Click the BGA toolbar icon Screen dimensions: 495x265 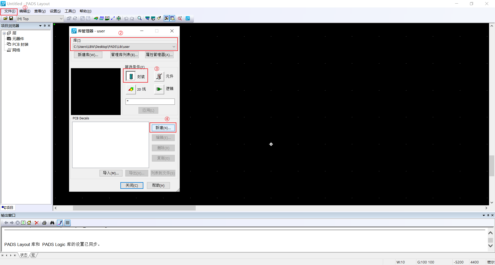click(x=119, y=18)
